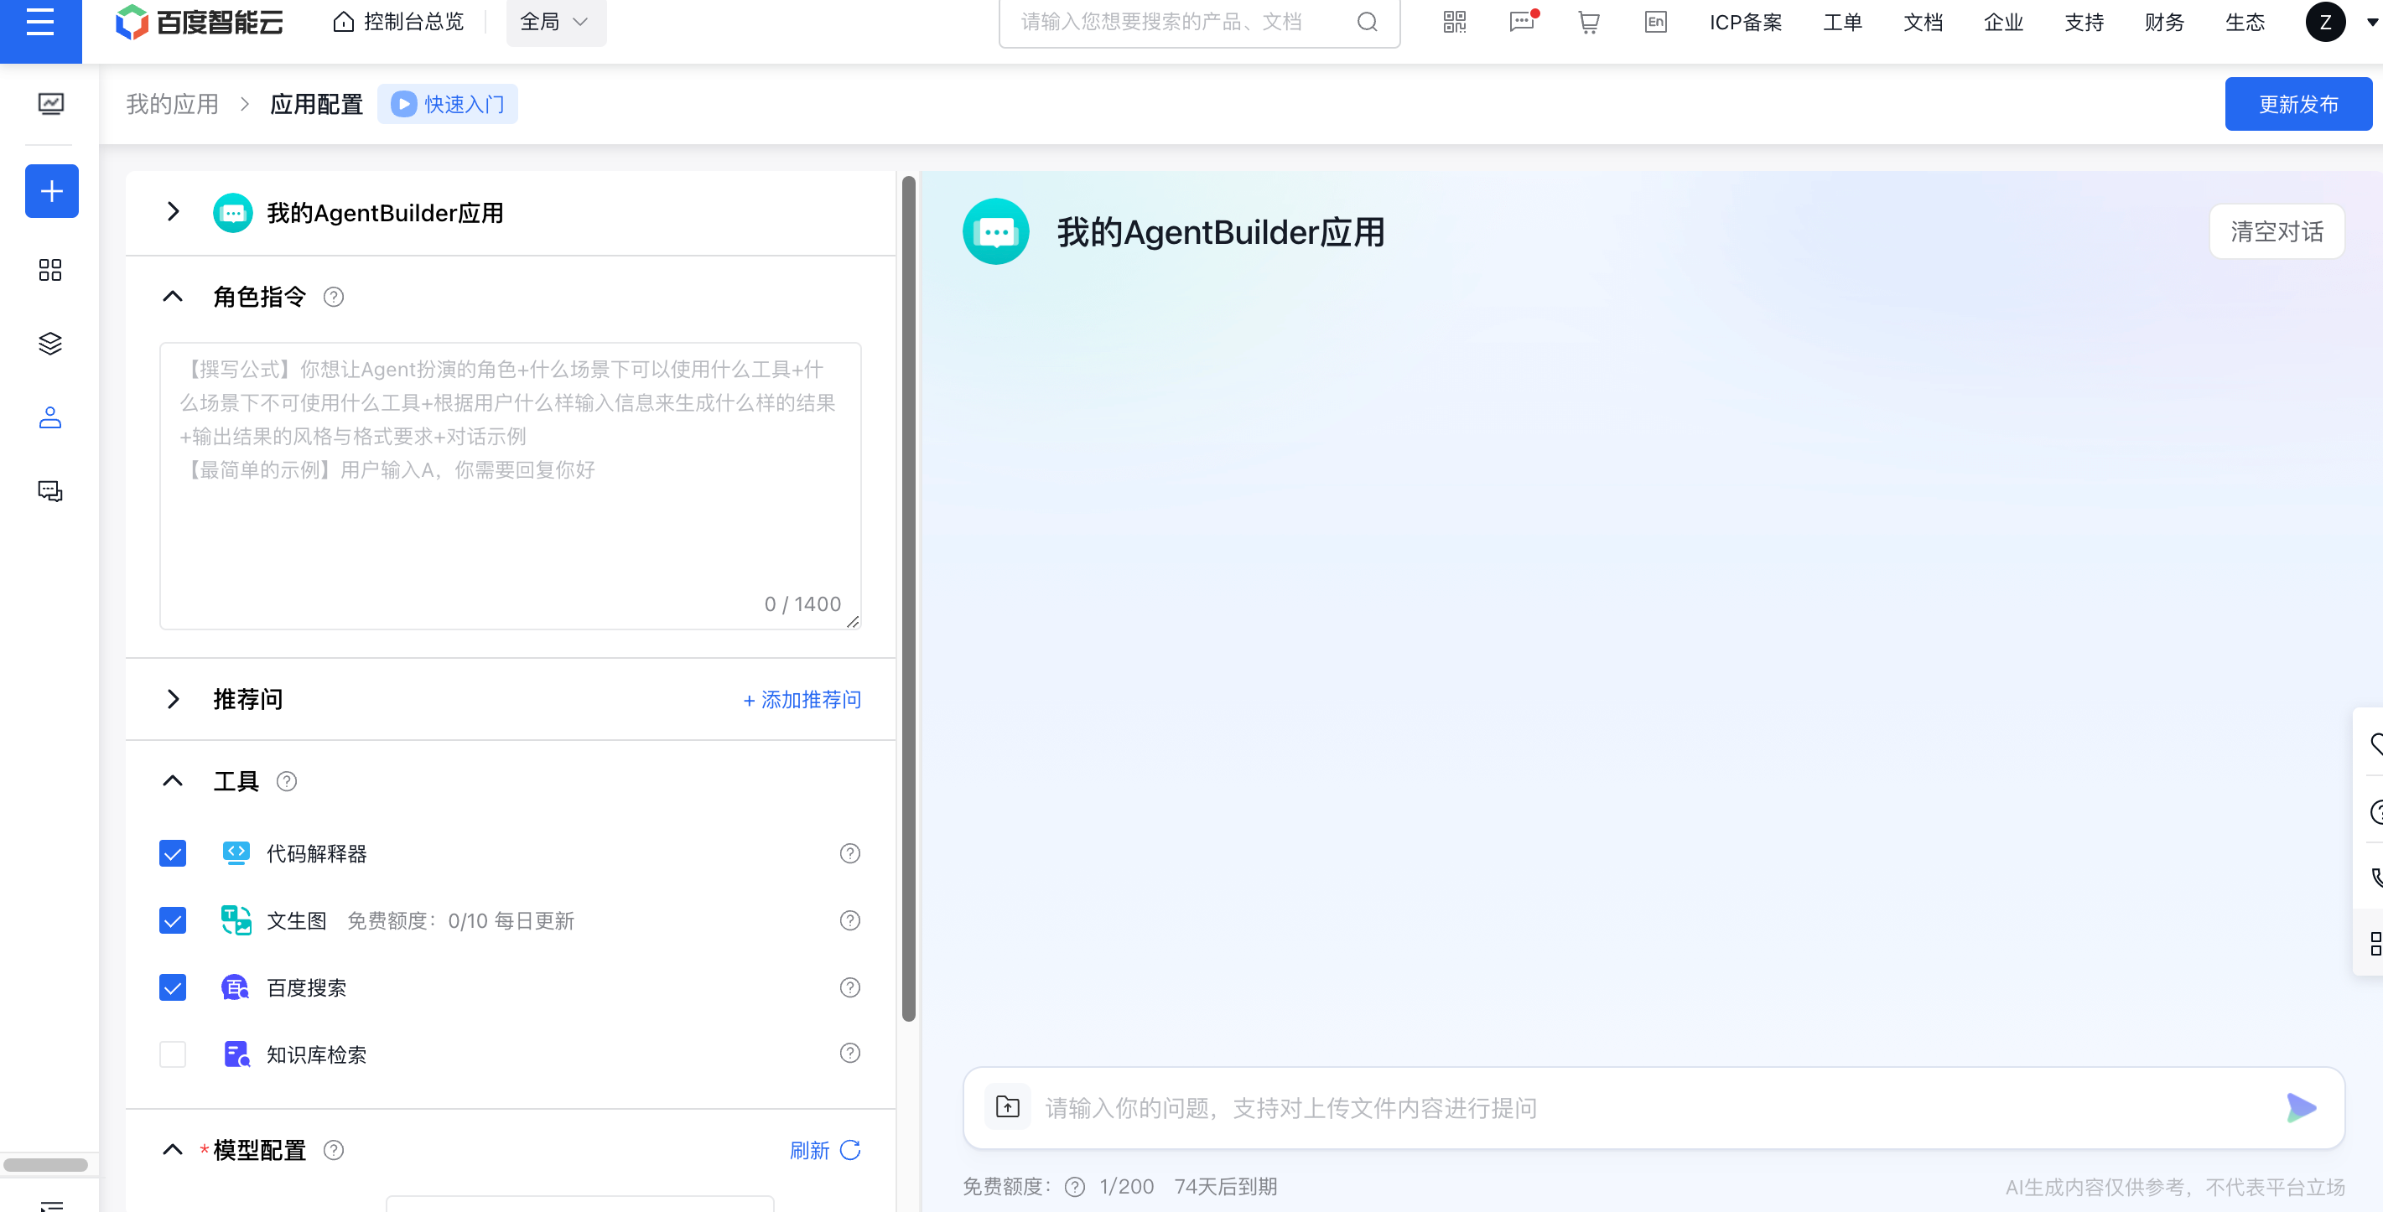The width and height of the screenshot is (2383, 1212).
Task: Open the person icon in sidebar
Action: 51,418
